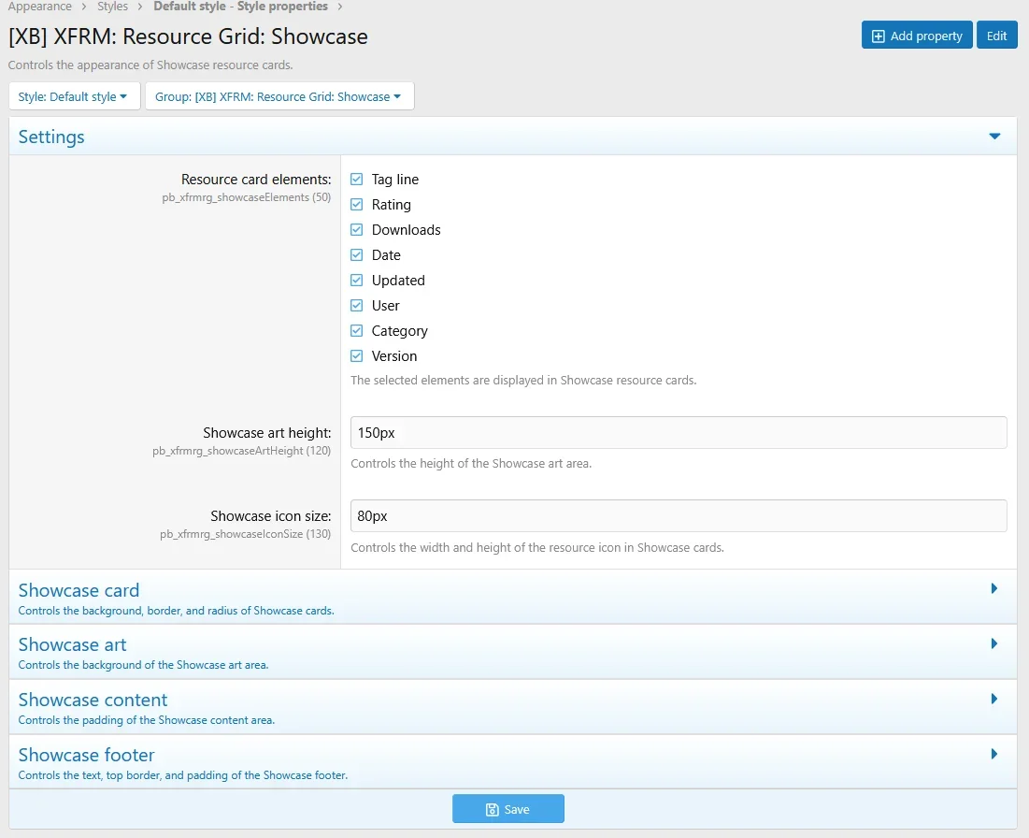The height and width of the screenshot is (838, 1029).
Task: Click the Showcase art heading text
Action: tap(72, 645)
